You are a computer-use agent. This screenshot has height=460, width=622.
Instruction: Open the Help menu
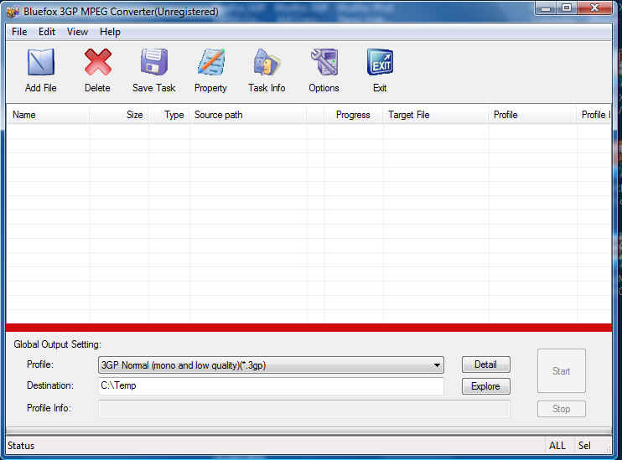[x=110, y=32]
